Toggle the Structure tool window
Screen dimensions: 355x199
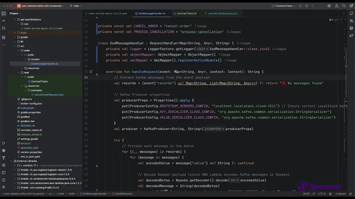coord(4,37)
